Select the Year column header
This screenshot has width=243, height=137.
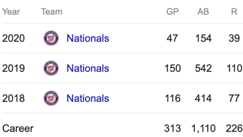(11, 12)
